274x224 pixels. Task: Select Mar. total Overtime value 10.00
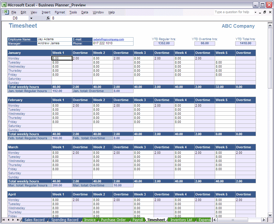(123, 185)
